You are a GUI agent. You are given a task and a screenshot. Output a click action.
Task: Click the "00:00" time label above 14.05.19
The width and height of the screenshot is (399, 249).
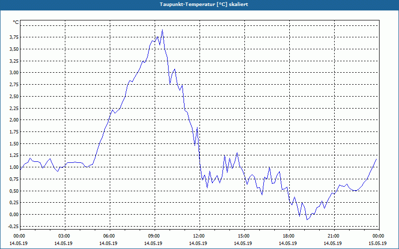pyautogui.click(x=18, y=236)
